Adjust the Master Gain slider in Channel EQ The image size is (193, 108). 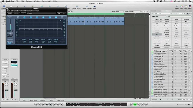[x=10, y=24]
